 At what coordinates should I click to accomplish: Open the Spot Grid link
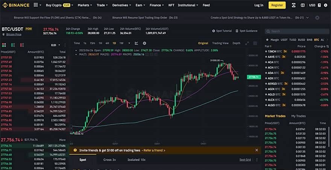(245, 159)
